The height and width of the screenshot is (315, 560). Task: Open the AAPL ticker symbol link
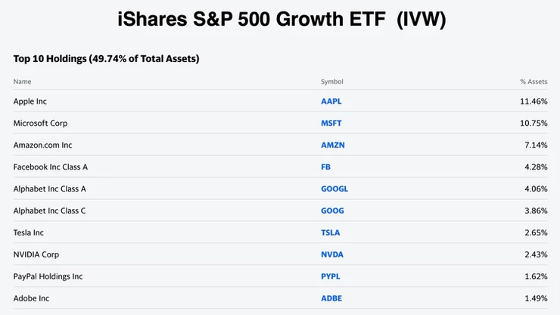click(331, 101)
